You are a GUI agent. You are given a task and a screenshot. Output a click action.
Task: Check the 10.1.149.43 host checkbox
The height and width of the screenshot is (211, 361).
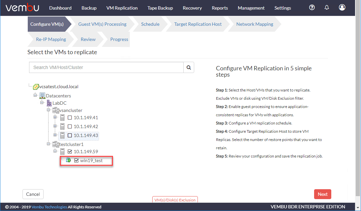pos(70,135)
